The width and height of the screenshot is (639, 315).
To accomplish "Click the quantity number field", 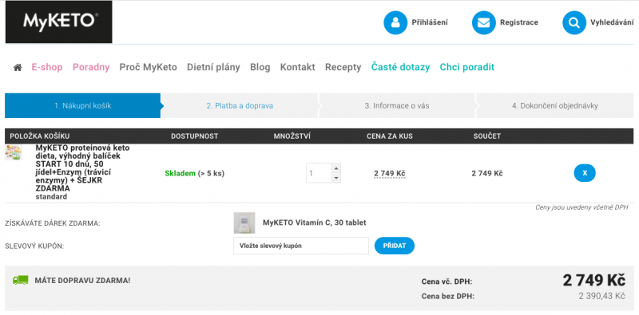I will coord(318,173).
